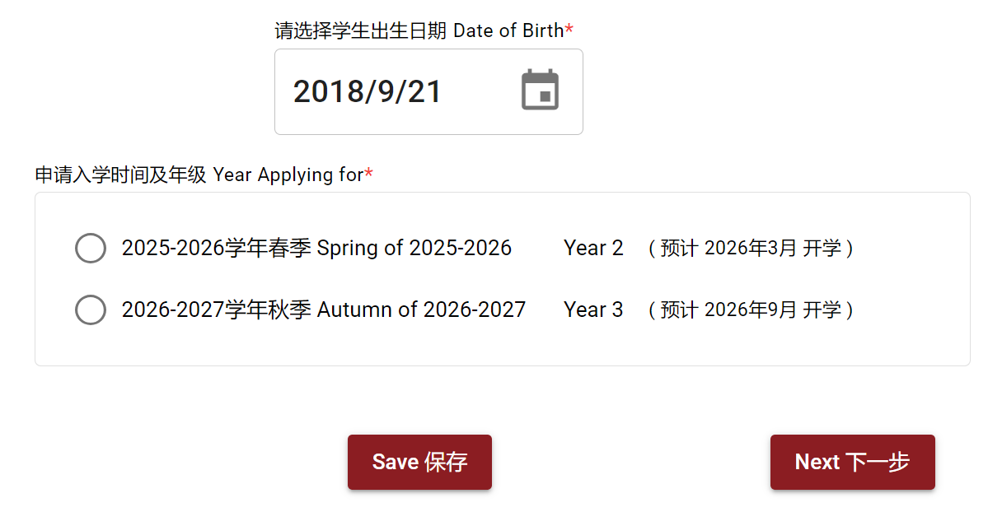This screenshot has height=512, width=988.
Task: Select the Autumn of 2026-2027 radio button
Action: pyautogui.click(x=91, y=310)
